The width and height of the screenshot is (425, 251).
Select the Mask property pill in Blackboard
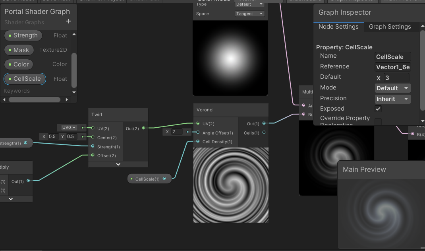(19, 50)
